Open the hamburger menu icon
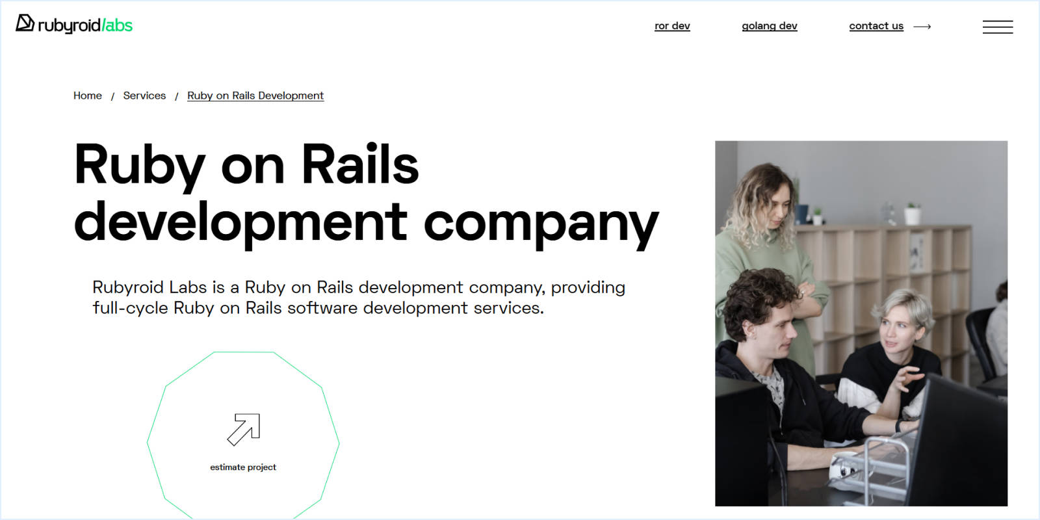 998,27
